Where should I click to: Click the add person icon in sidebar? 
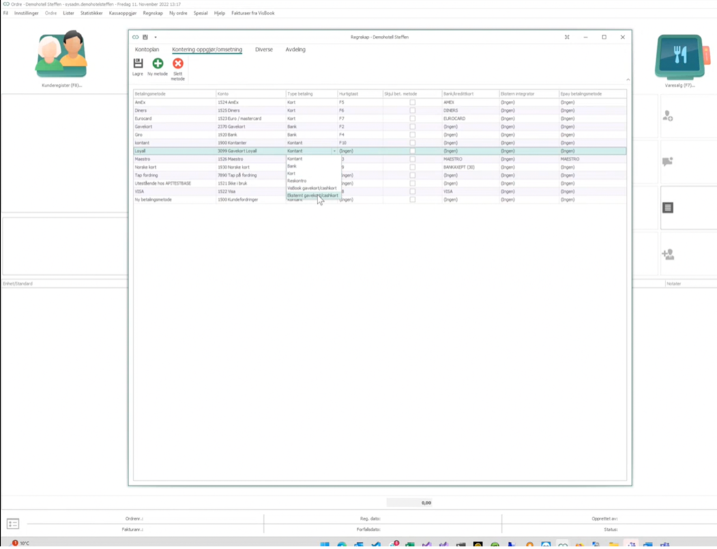click(x=667, y=255)
